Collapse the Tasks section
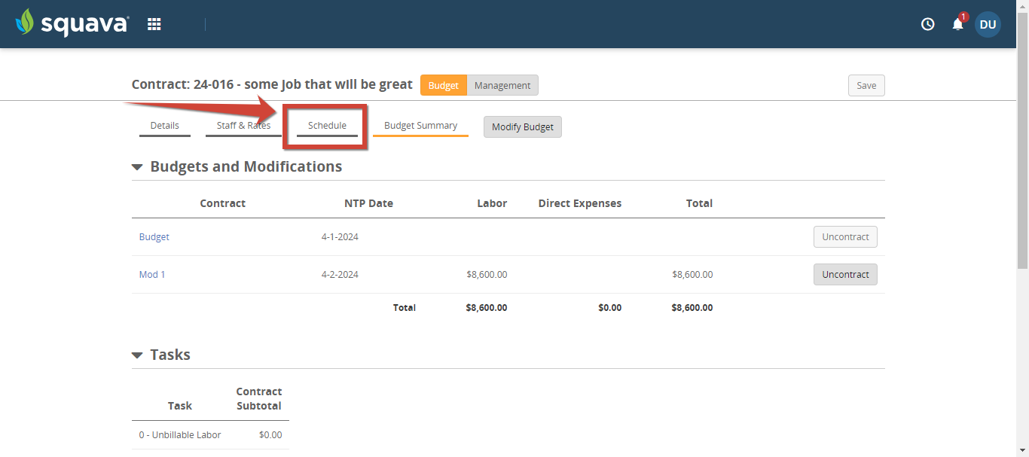 (137, 355)
